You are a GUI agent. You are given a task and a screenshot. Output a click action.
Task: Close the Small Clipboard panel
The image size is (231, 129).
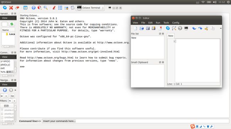163,62
